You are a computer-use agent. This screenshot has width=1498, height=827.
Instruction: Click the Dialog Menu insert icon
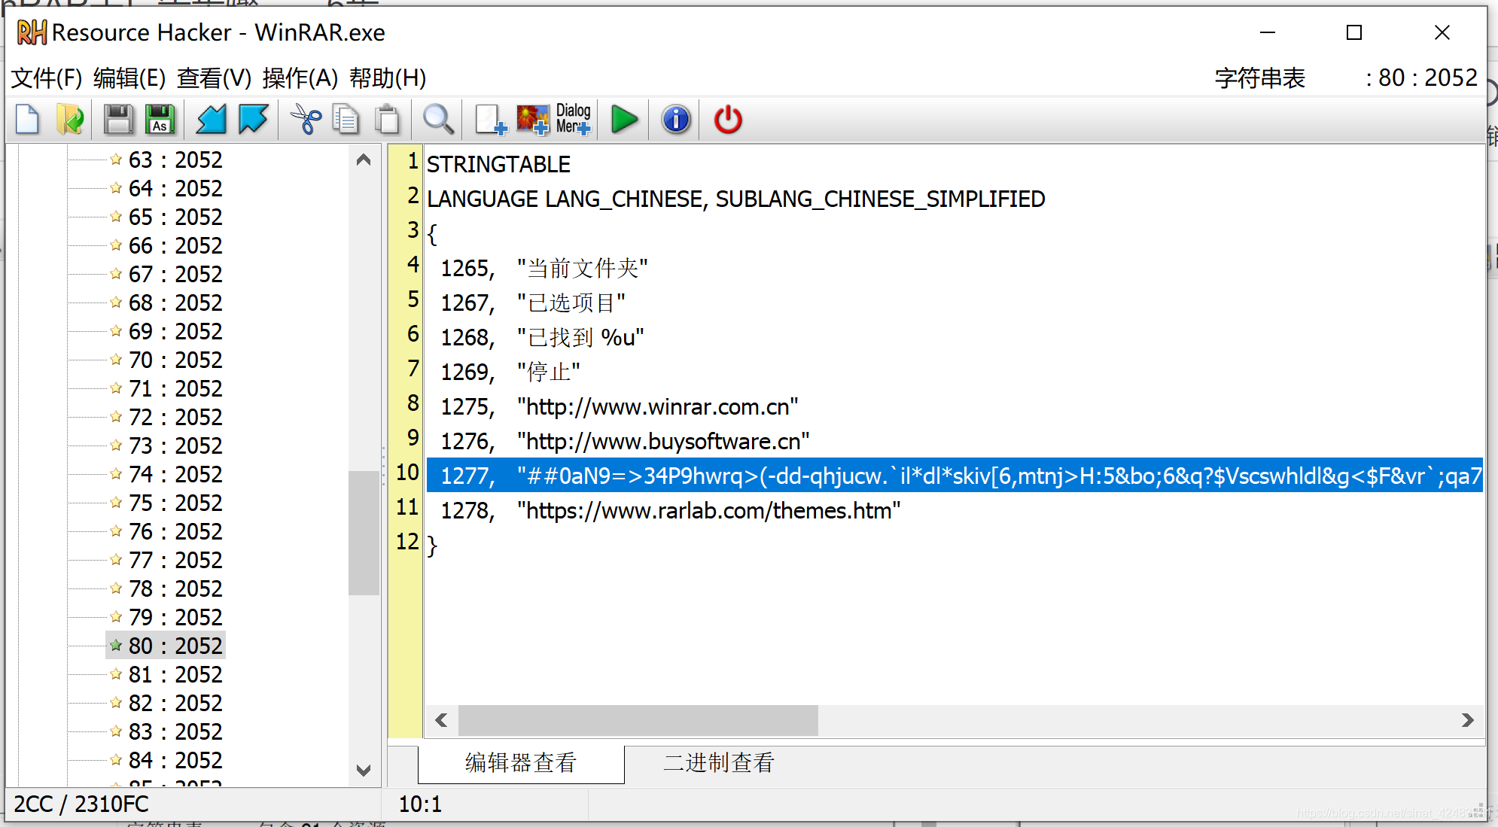[x=574, y=120]
